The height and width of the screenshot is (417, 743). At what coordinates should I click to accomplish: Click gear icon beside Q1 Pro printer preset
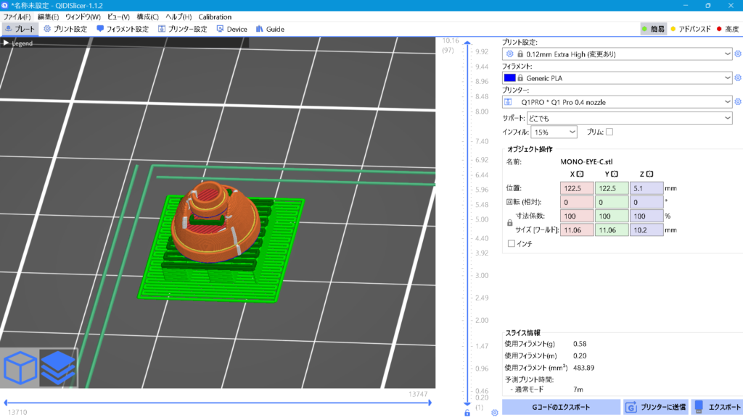click(x=738, y=102)
